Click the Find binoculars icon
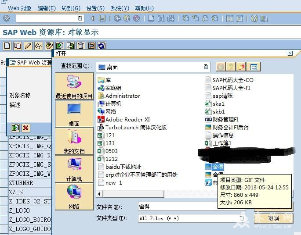This screenshot has height=235, width=301. click(161, 18)
